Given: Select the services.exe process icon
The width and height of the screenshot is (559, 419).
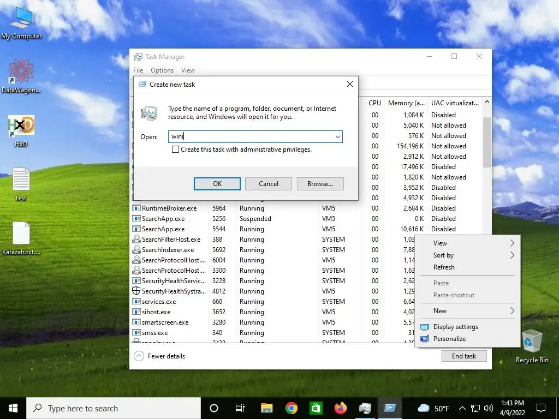Looking at the screenshot, I should pos(136,301).
